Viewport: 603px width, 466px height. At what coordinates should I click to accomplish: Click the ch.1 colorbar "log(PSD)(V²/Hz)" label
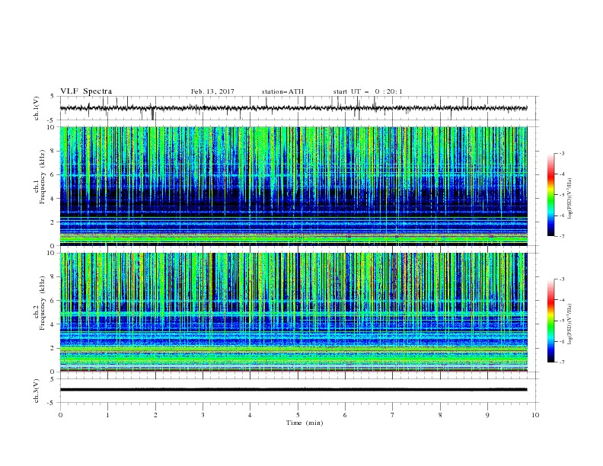point(569,199)
